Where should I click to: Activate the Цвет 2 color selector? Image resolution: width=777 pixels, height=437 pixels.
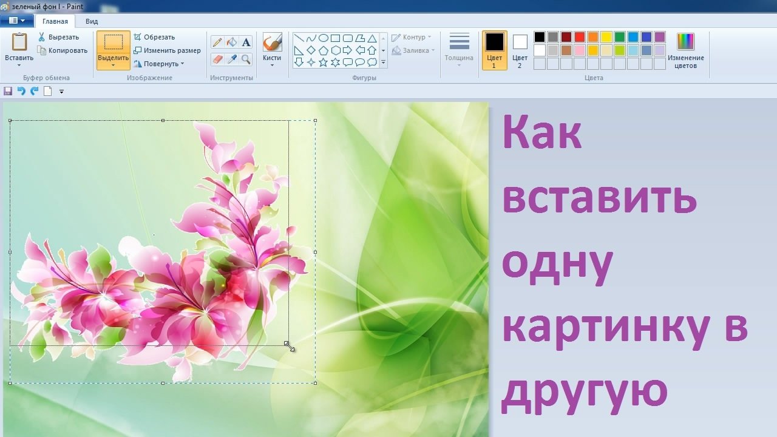click(x=520, y=50)
